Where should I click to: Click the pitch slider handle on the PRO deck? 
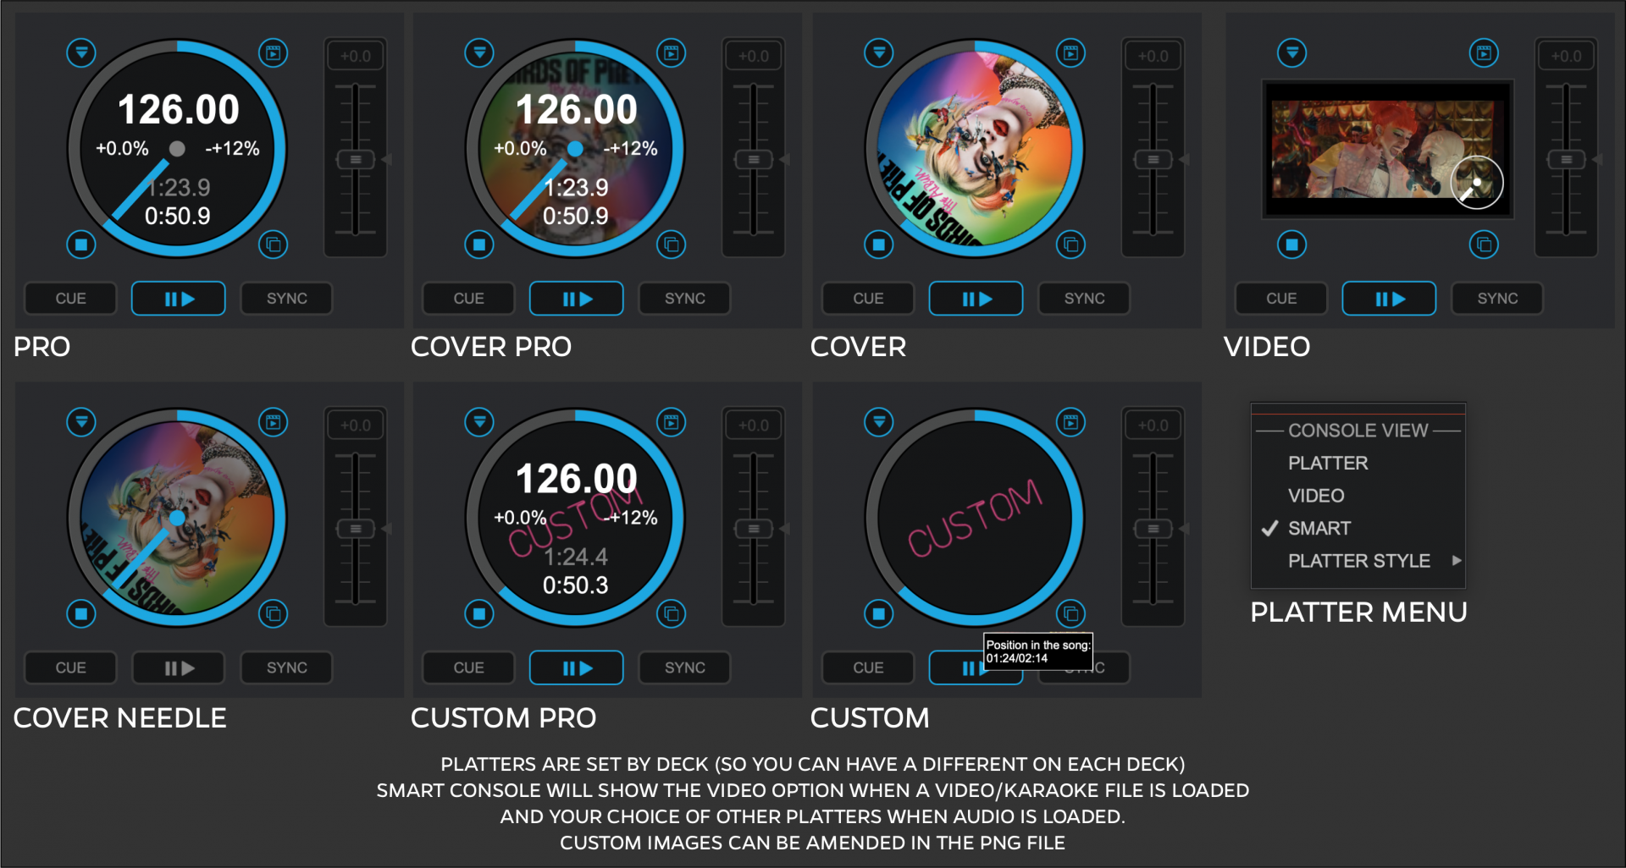[356, 160]
